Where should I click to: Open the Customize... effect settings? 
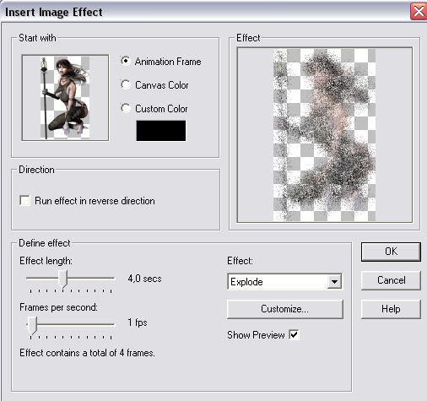(285, 309)
